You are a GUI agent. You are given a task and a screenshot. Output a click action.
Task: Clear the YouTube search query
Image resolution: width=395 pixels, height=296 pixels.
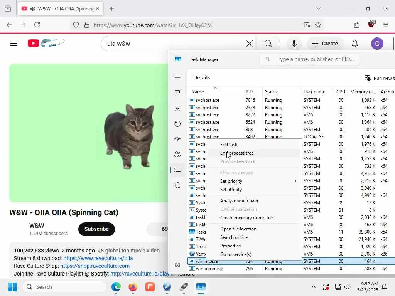(250, 44)
